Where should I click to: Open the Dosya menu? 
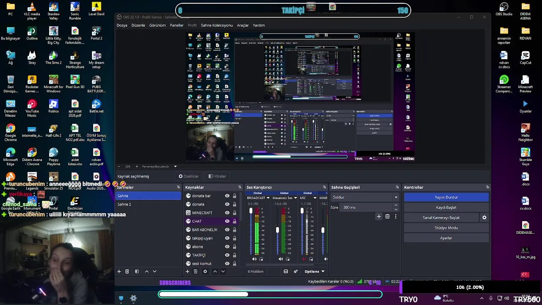click(x=122, y=25)
